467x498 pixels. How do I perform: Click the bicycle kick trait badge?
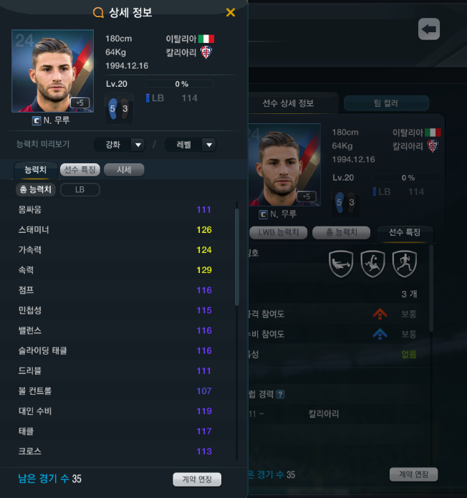coord(372,264)
